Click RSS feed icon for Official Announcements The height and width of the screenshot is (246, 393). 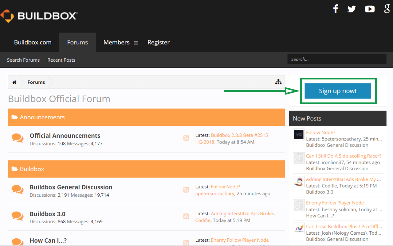click(186, 138)
